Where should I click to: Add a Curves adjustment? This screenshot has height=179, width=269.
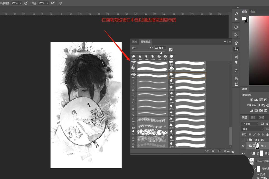tap(261, 100)
